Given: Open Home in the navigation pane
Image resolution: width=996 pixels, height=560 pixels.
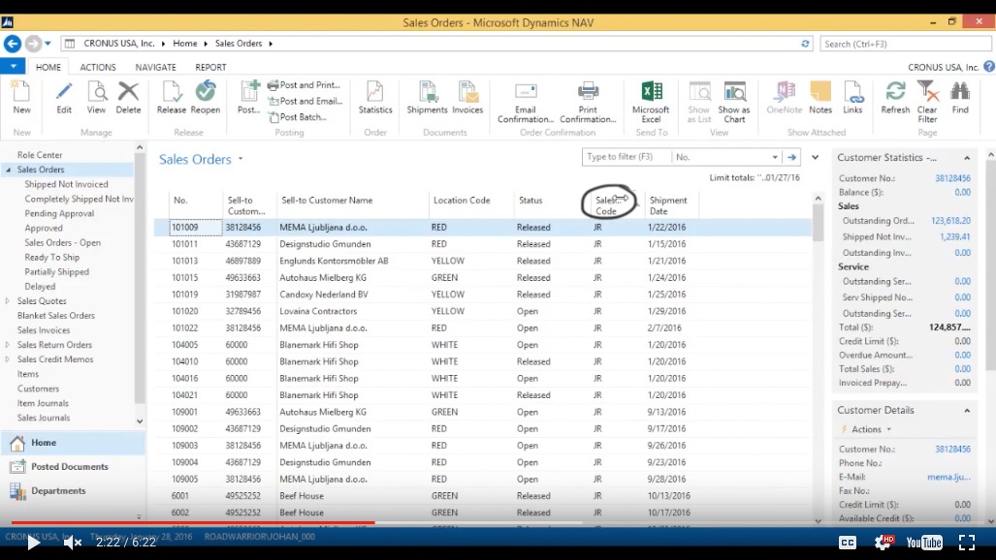Looking at the screenshot, I should 73,443.
